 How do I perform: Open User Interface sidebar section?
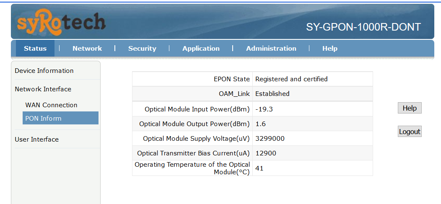click(36, 139)
